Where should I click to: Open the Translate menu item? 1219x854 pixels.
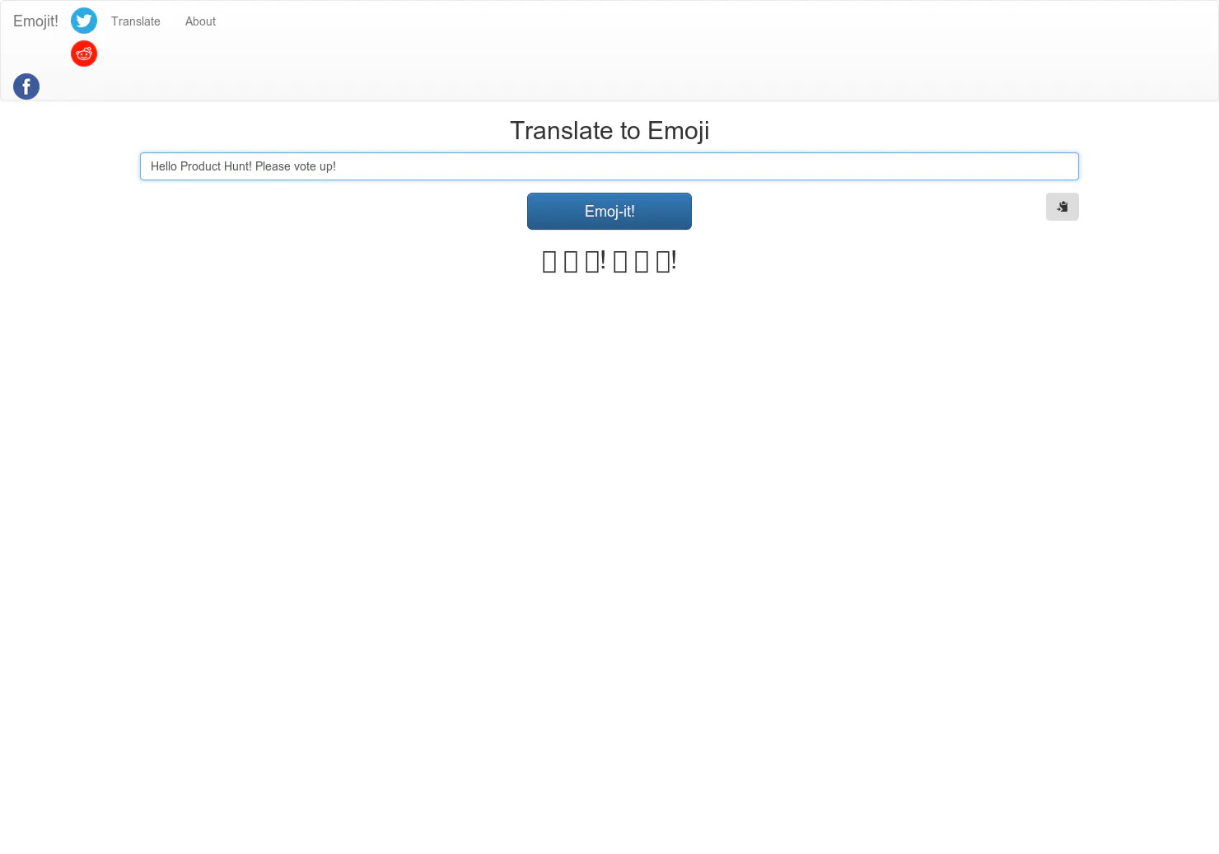(x=136, y=21)
